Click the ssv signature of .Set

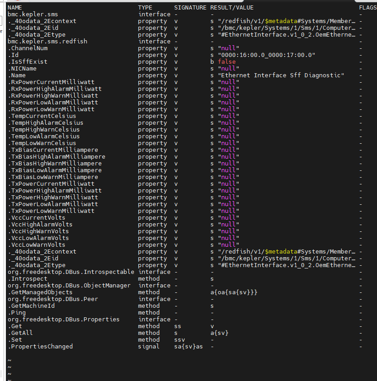pyautogui.click(x=179, y=340)
